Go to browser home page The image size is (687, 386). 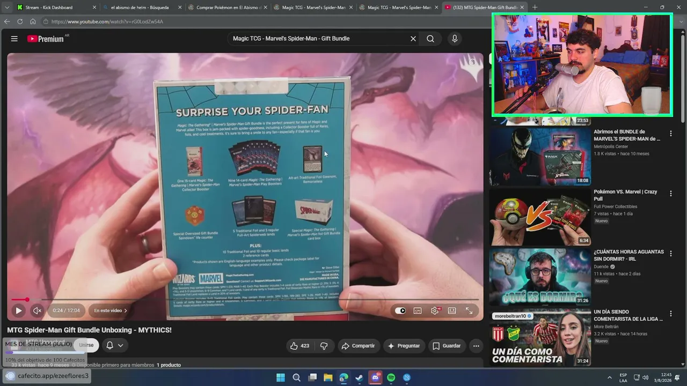click(33, 21)
